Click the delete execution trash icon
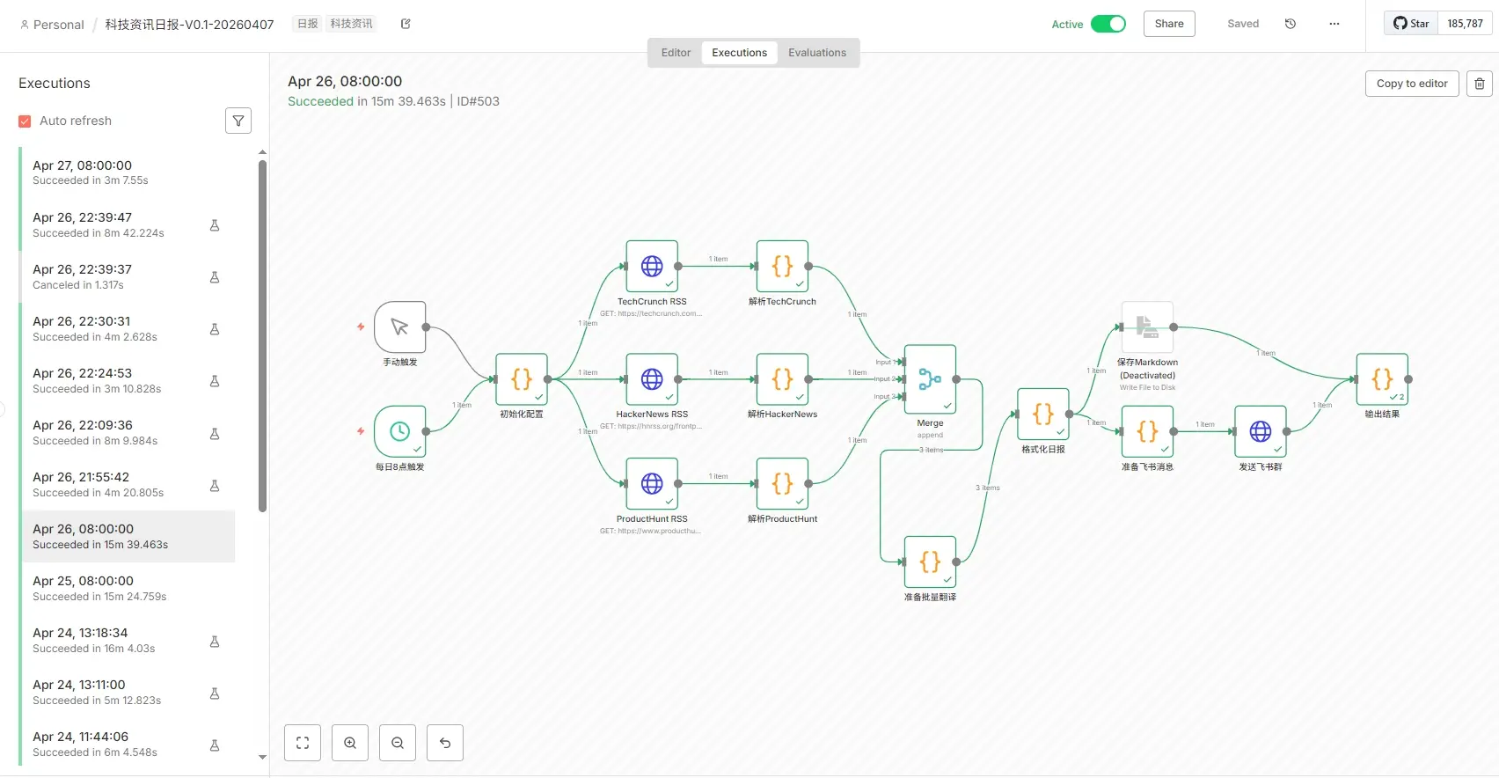The height and width of the screenshot is (778, 1499). point(1480,84)
